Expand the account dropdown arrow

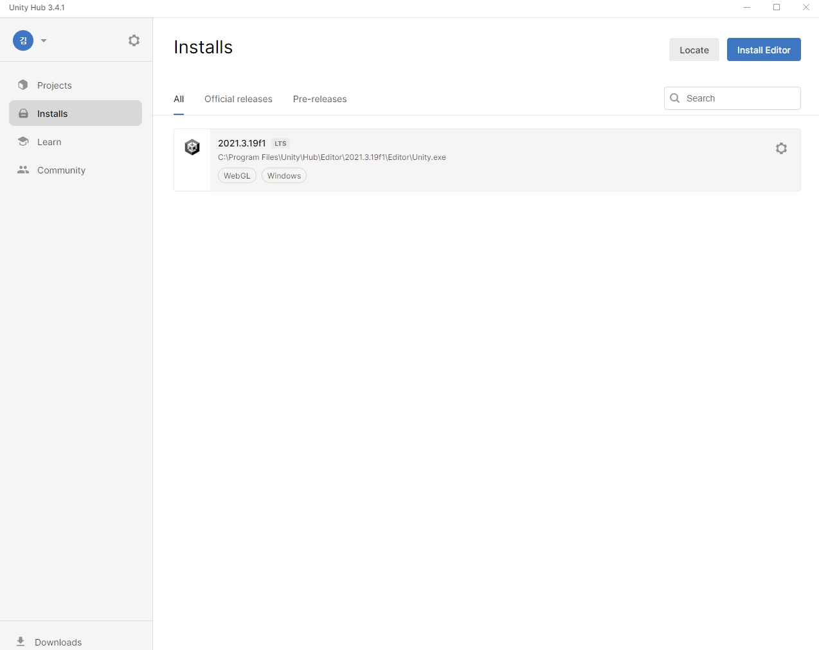coord(44,40)
